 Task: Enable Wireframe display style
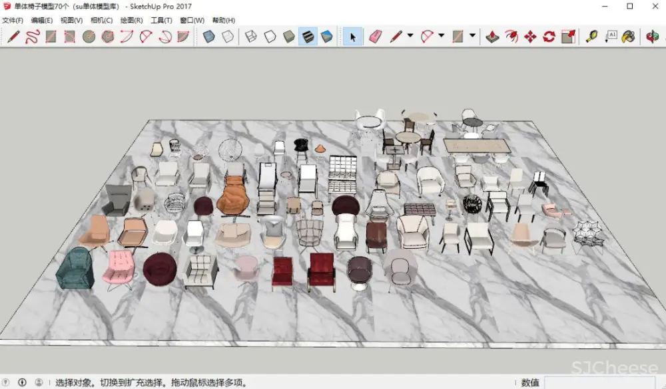tap(250, 37)
